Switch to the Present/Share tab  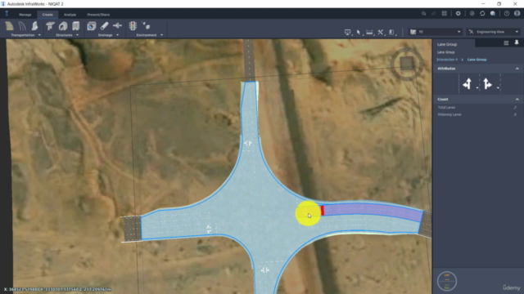coord(98,15)
